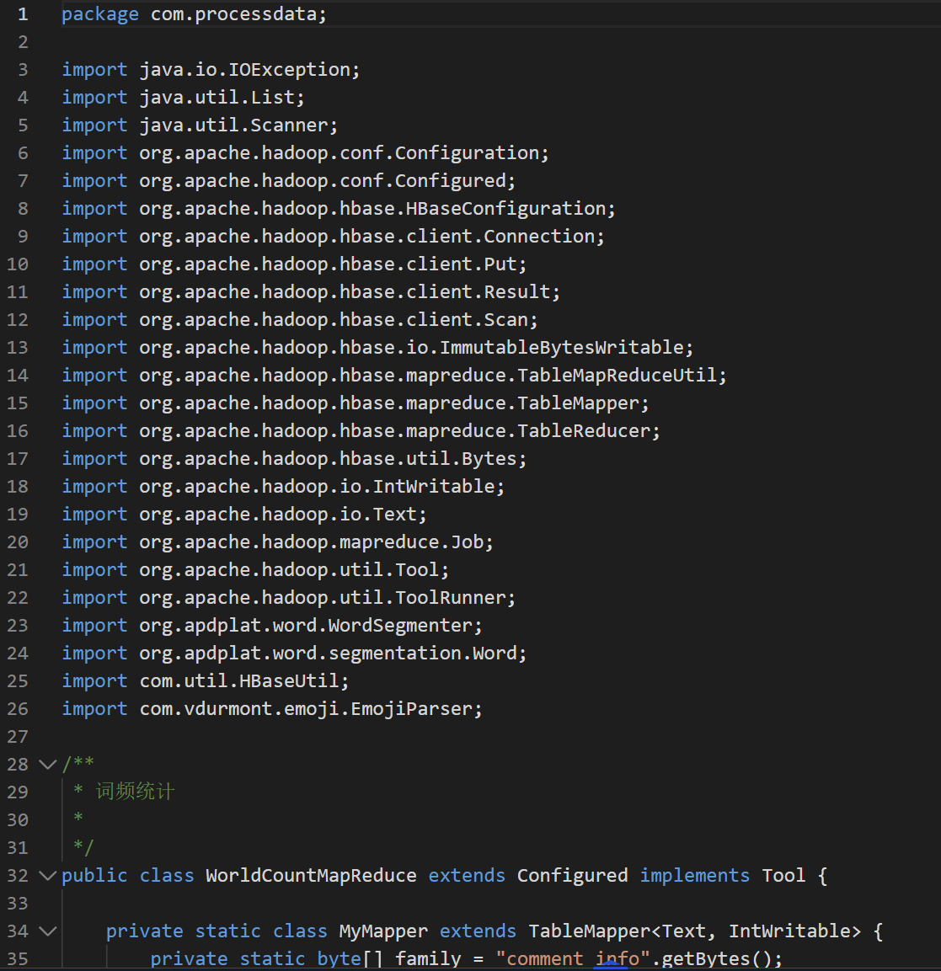This screenshot has height=971, width=941.
Task: Click 'client.Connection;' import on line 9
Action: (505, 237)
